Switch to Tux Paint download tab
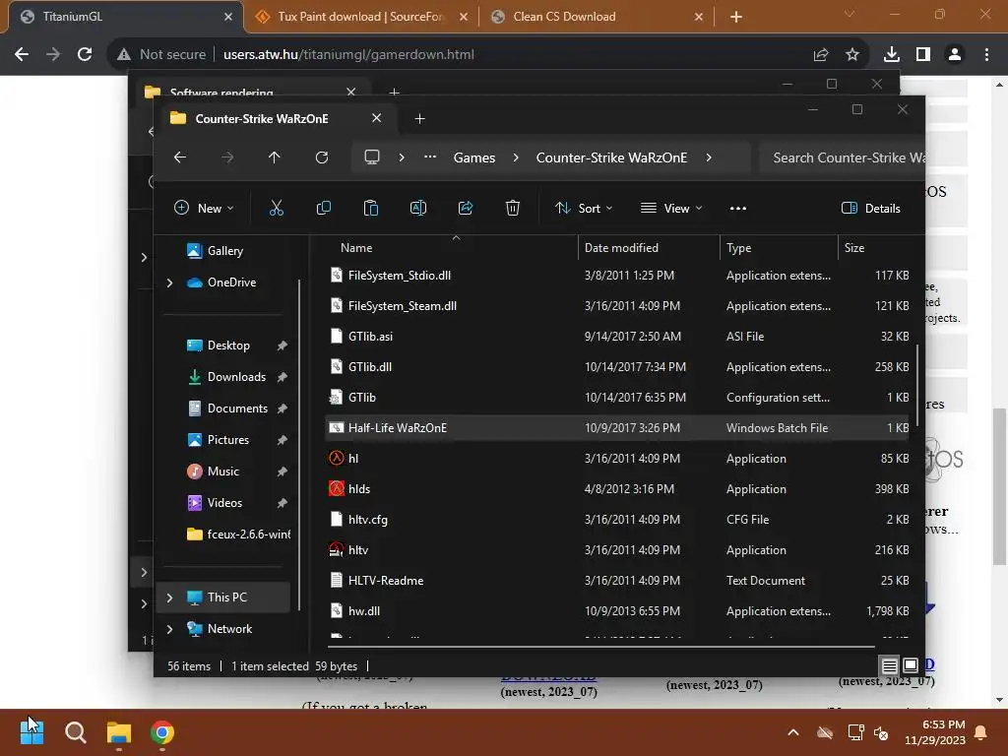This screenshot has width=1008, height=756. click(360, 17)
